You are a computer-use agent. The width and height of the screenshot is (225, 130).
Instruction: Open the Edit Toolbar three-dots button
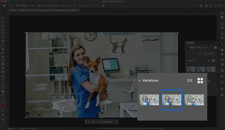3,99
